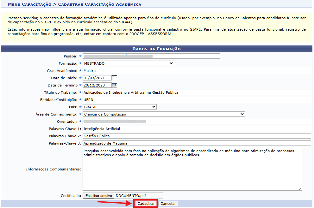Click the Cadastrar button
This screenshot has width=314, height=208.
click(146, 204)
